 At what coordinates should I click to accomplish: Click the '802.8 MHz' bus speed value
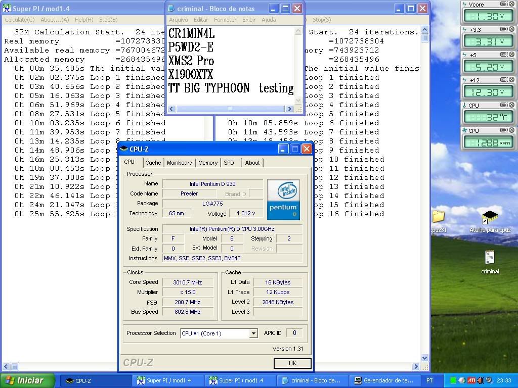(x=188, y=312)
